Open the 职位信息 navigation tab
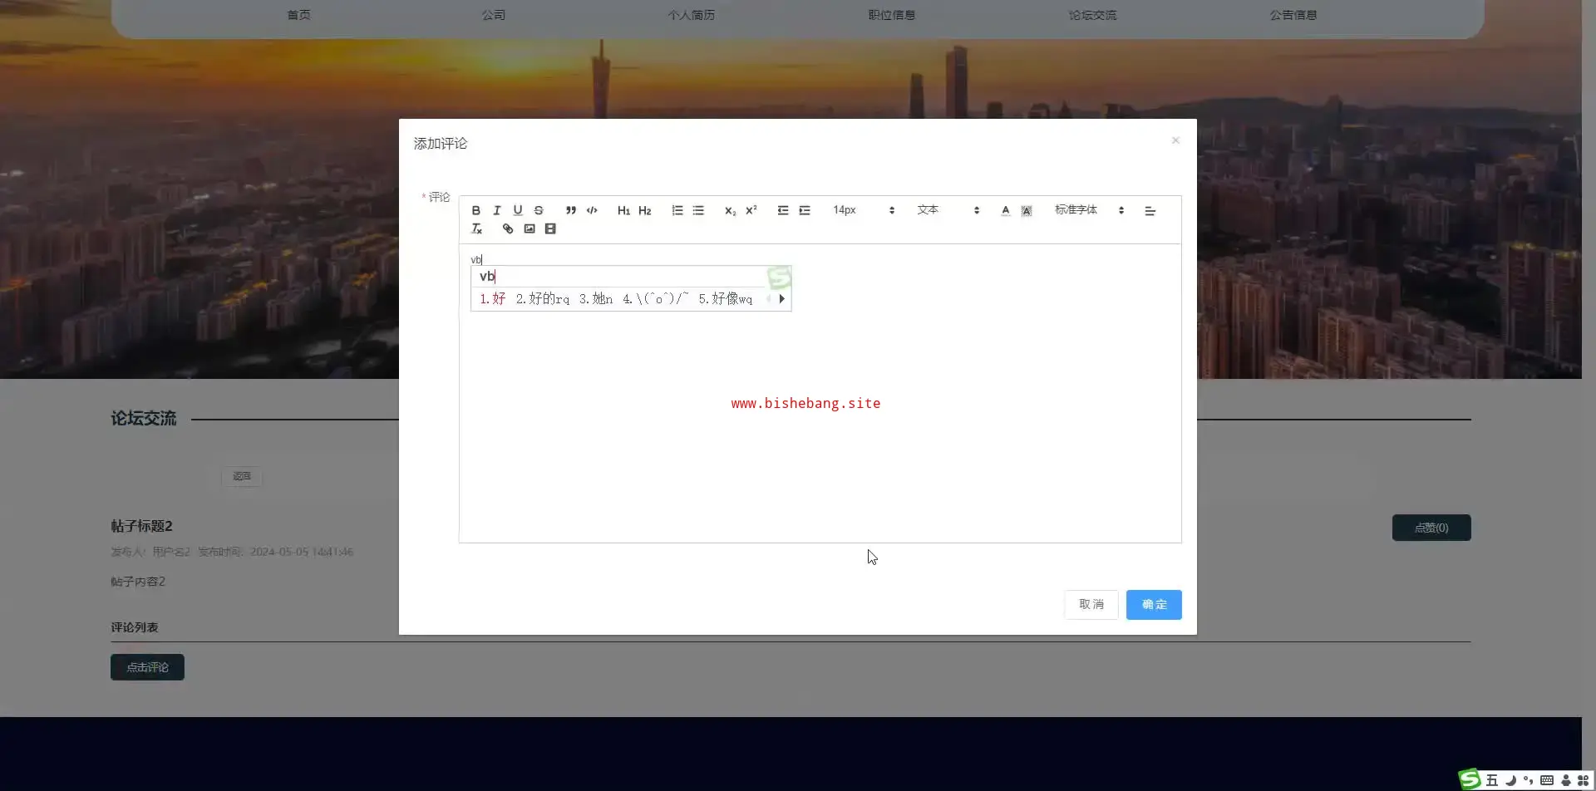 click(x=892, y=15)
